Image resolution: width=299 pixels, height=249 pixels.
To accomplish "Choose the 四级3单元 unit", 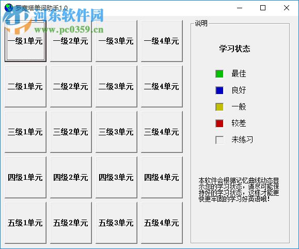I will [116, 177].
